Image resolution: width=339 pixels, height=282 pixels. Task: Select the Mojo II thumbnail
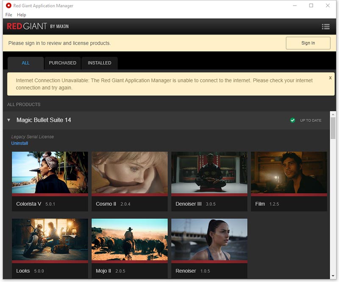click(130, 239)
